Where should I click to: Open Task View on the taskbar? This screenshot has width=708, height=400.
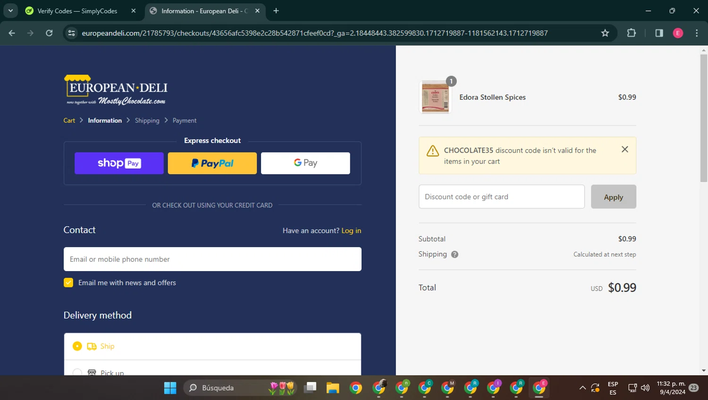[310, 388]
